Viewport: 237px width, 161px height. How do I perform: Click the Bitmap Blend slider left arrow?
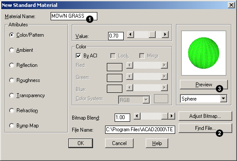(x=137, y=116)
